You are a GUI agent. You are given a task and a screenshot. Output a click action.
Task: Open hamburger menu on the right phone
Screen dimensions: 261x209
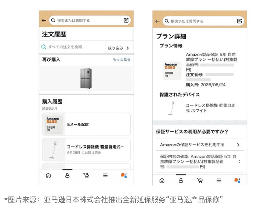pyautogui.click(x=219, y=180)
